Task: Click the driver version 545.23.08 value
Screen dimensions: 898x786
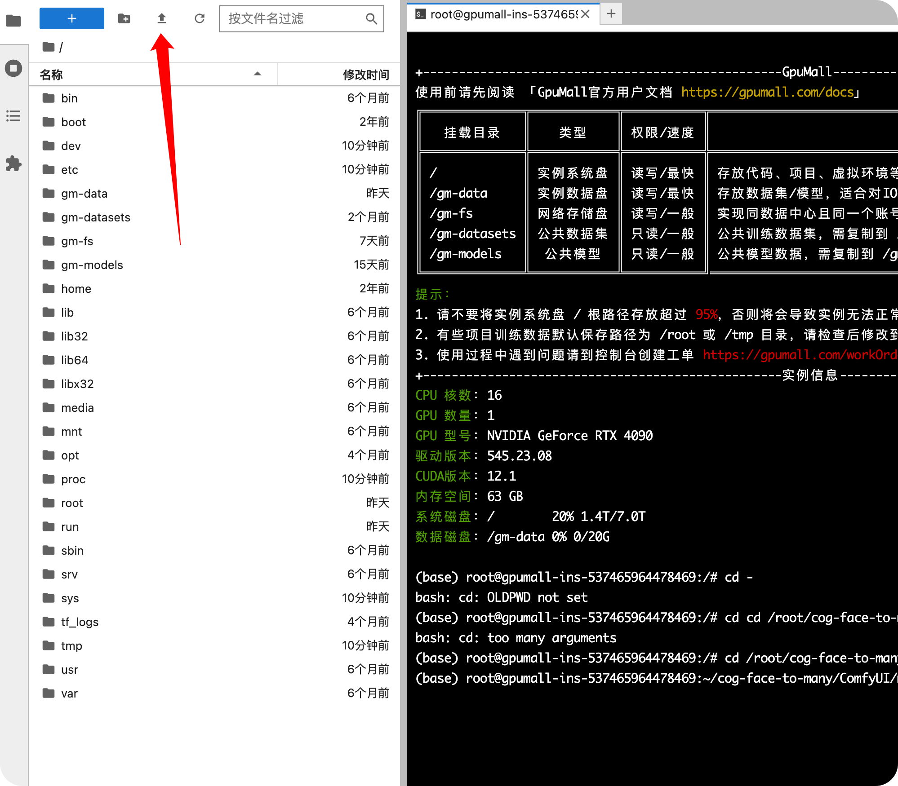Action: tap(520, 456)
